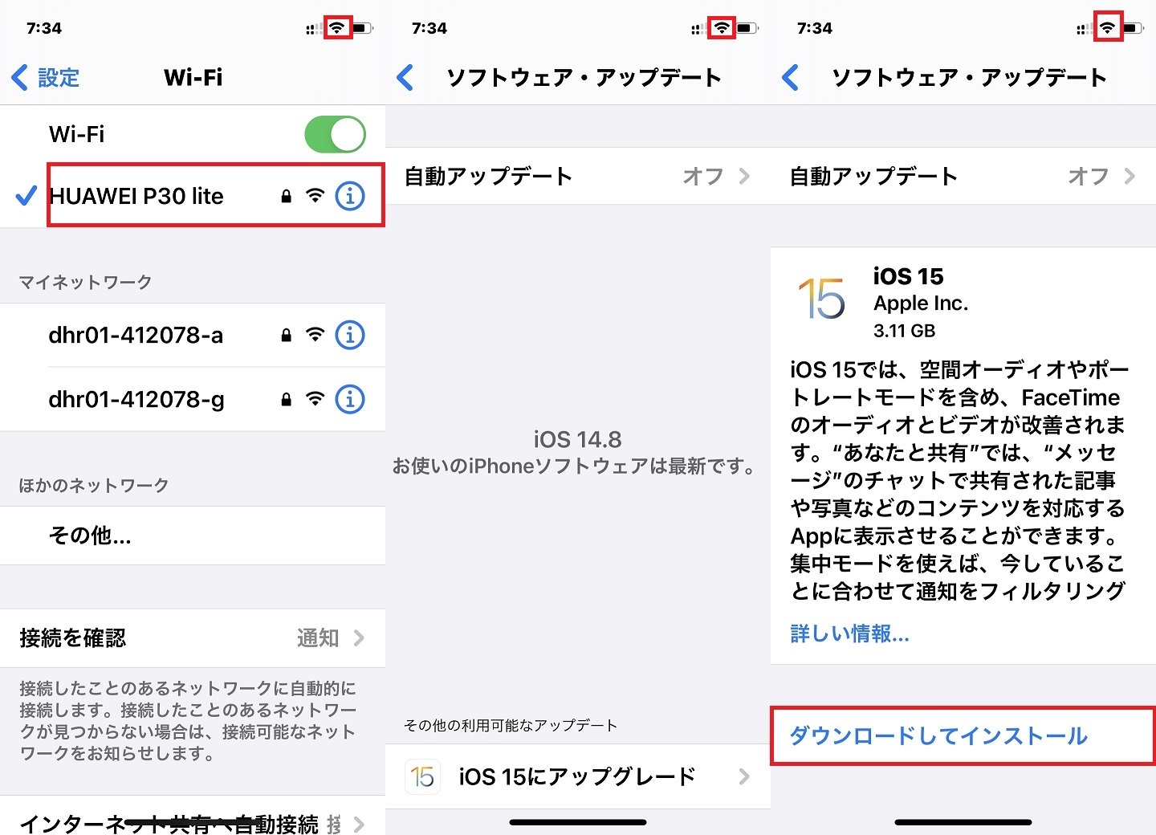Tap the 7:34 clock on first screen
The image size is (1156, 835).
44,28
